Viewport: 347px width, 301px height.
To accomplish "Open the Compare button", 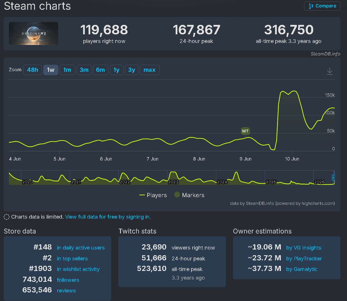I will (322, 6).
